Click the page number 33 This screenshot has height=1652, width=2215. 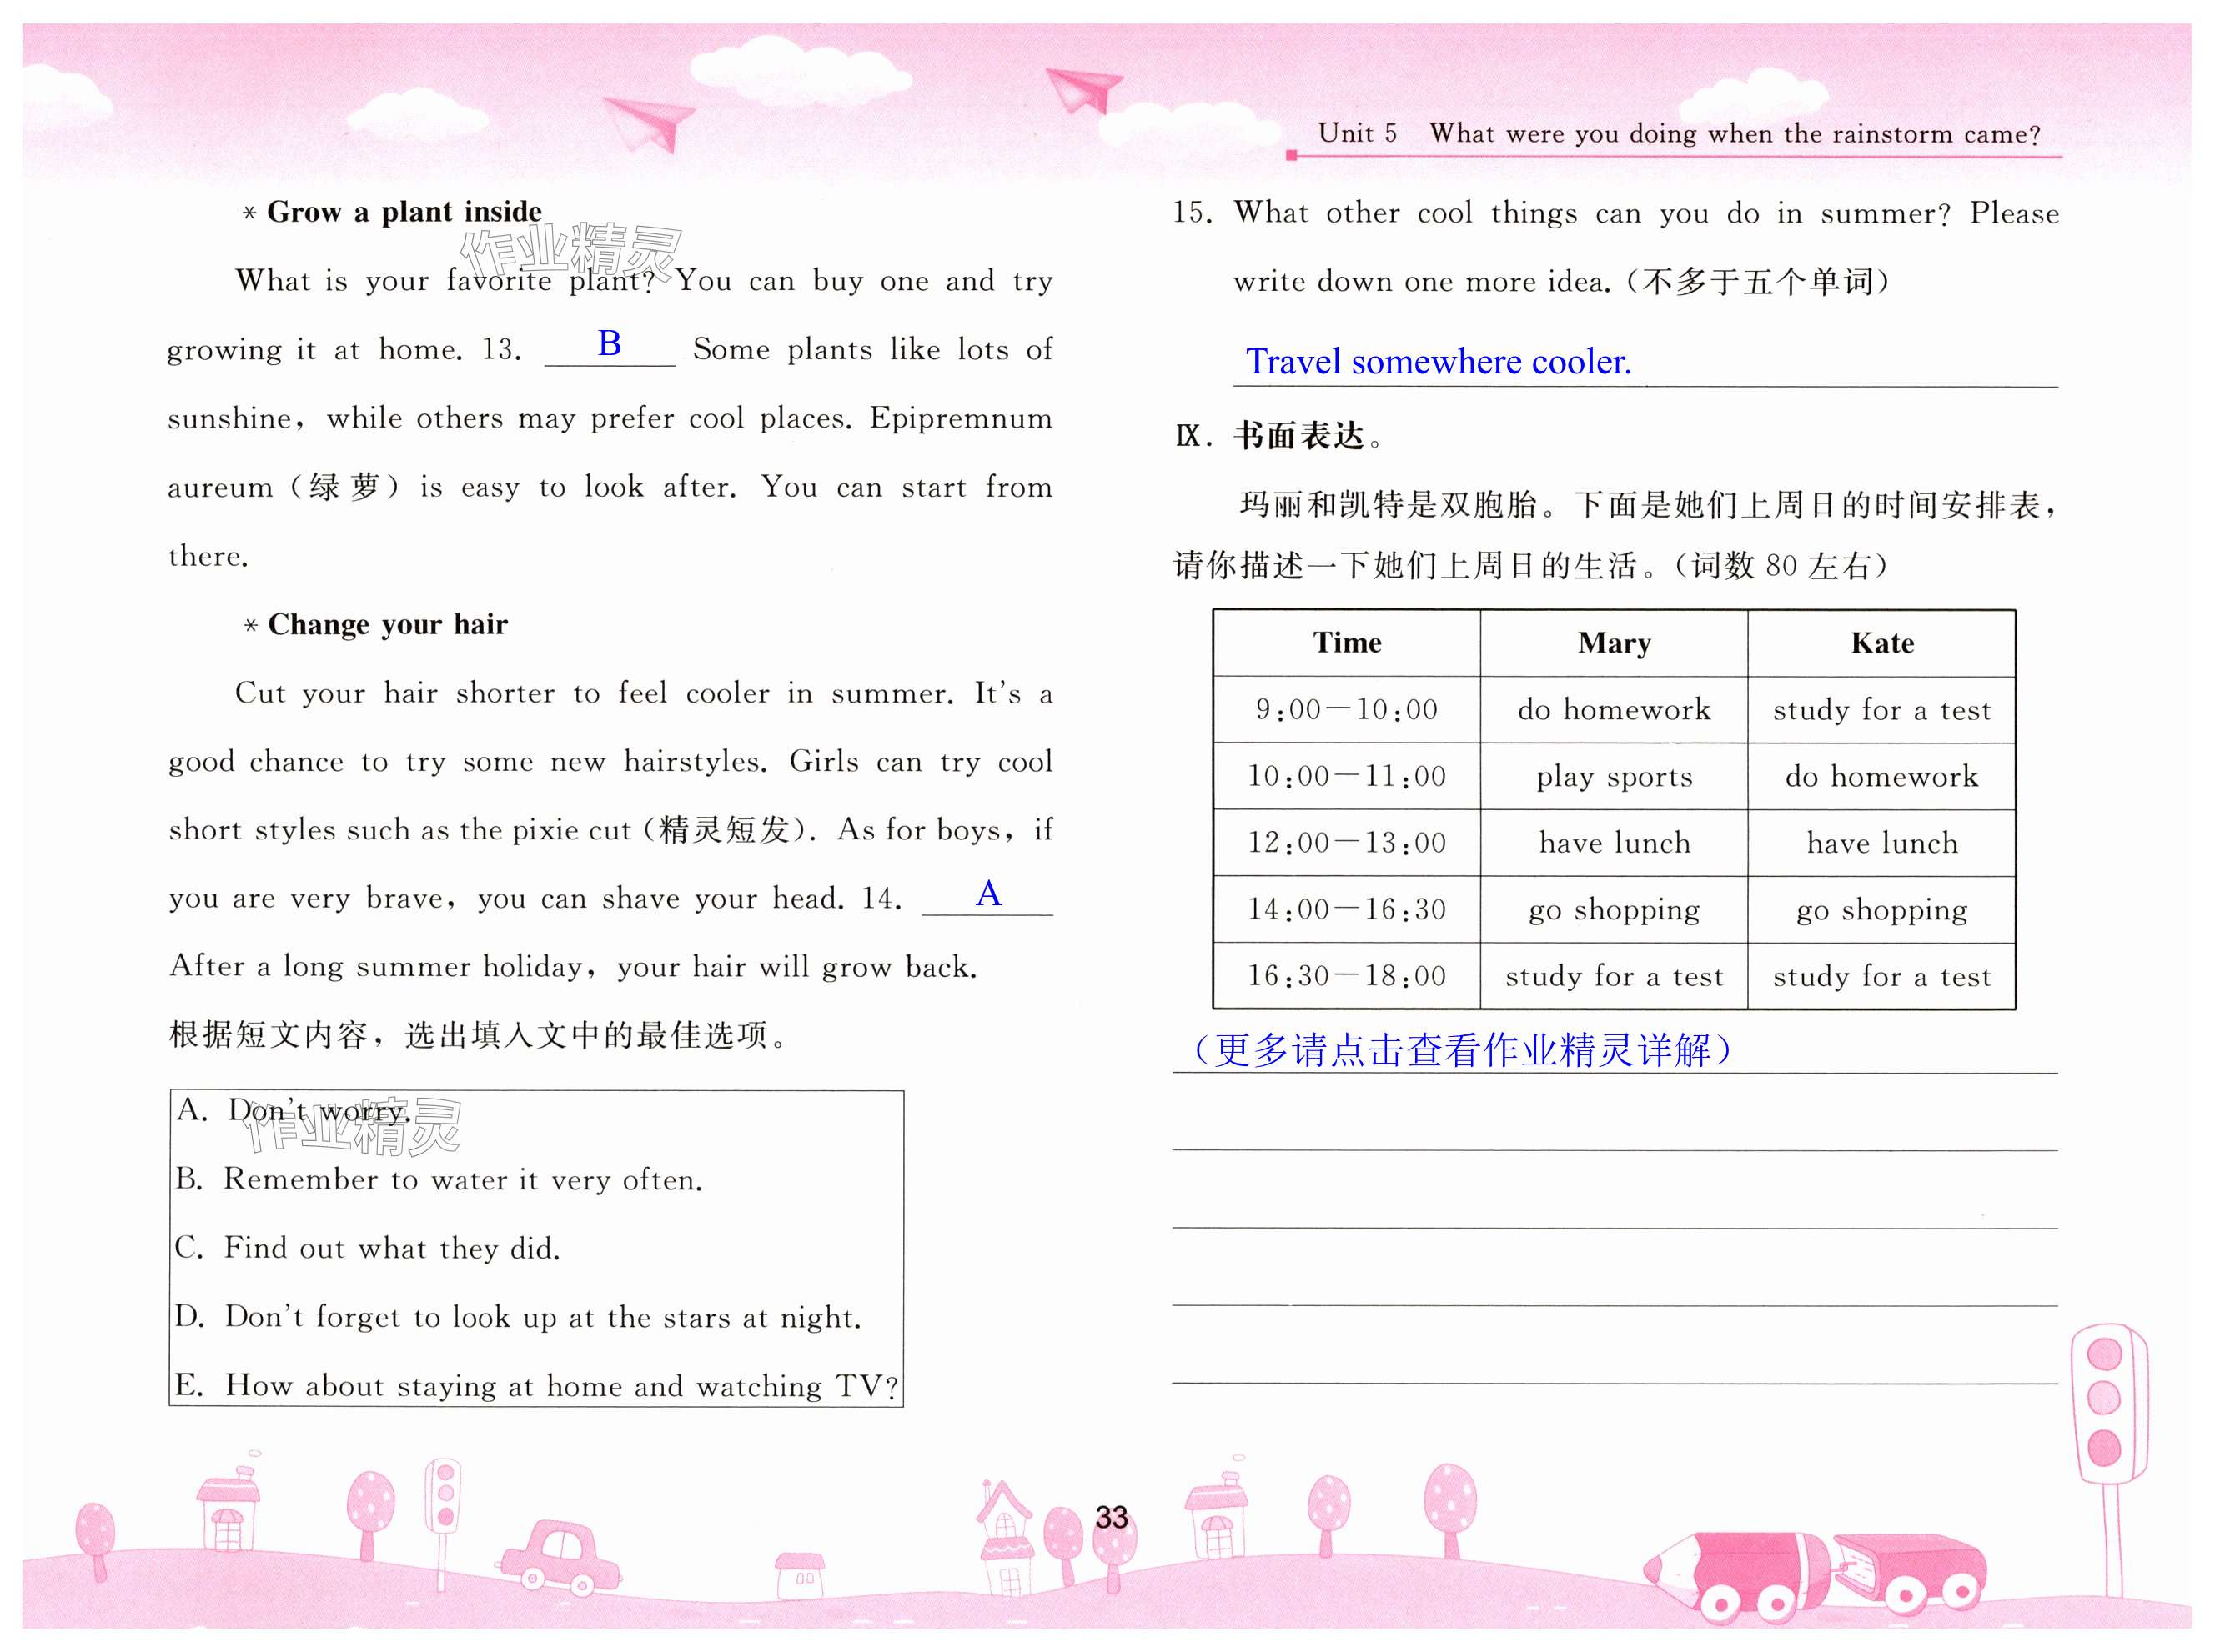coord(1111,1517)
